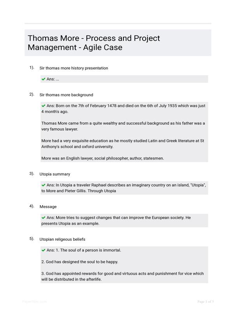The width and height of the screenshot is (236, 312).
Task: Click the "Utopian religeous beliefs" question
Action: [62, 239]
